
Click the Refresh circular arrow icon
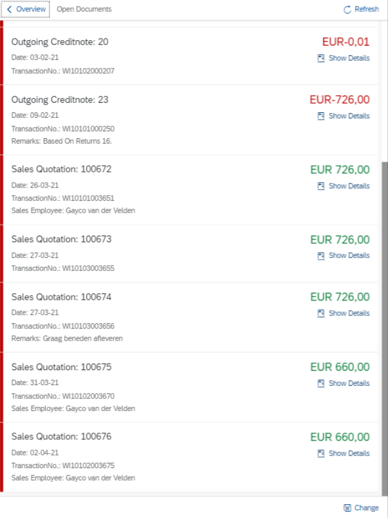(x=347, y=10)
